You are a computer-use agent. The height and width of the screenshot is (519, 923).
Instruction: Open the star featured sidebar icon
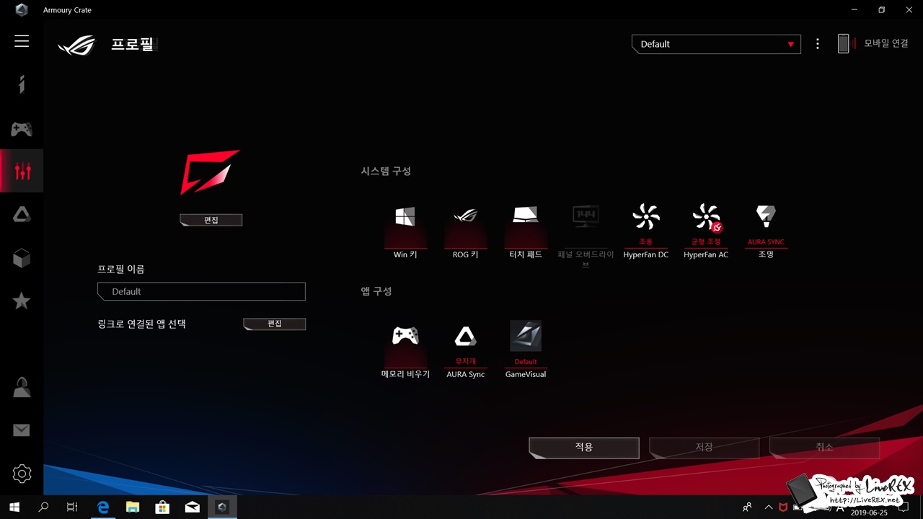(22, 301)
